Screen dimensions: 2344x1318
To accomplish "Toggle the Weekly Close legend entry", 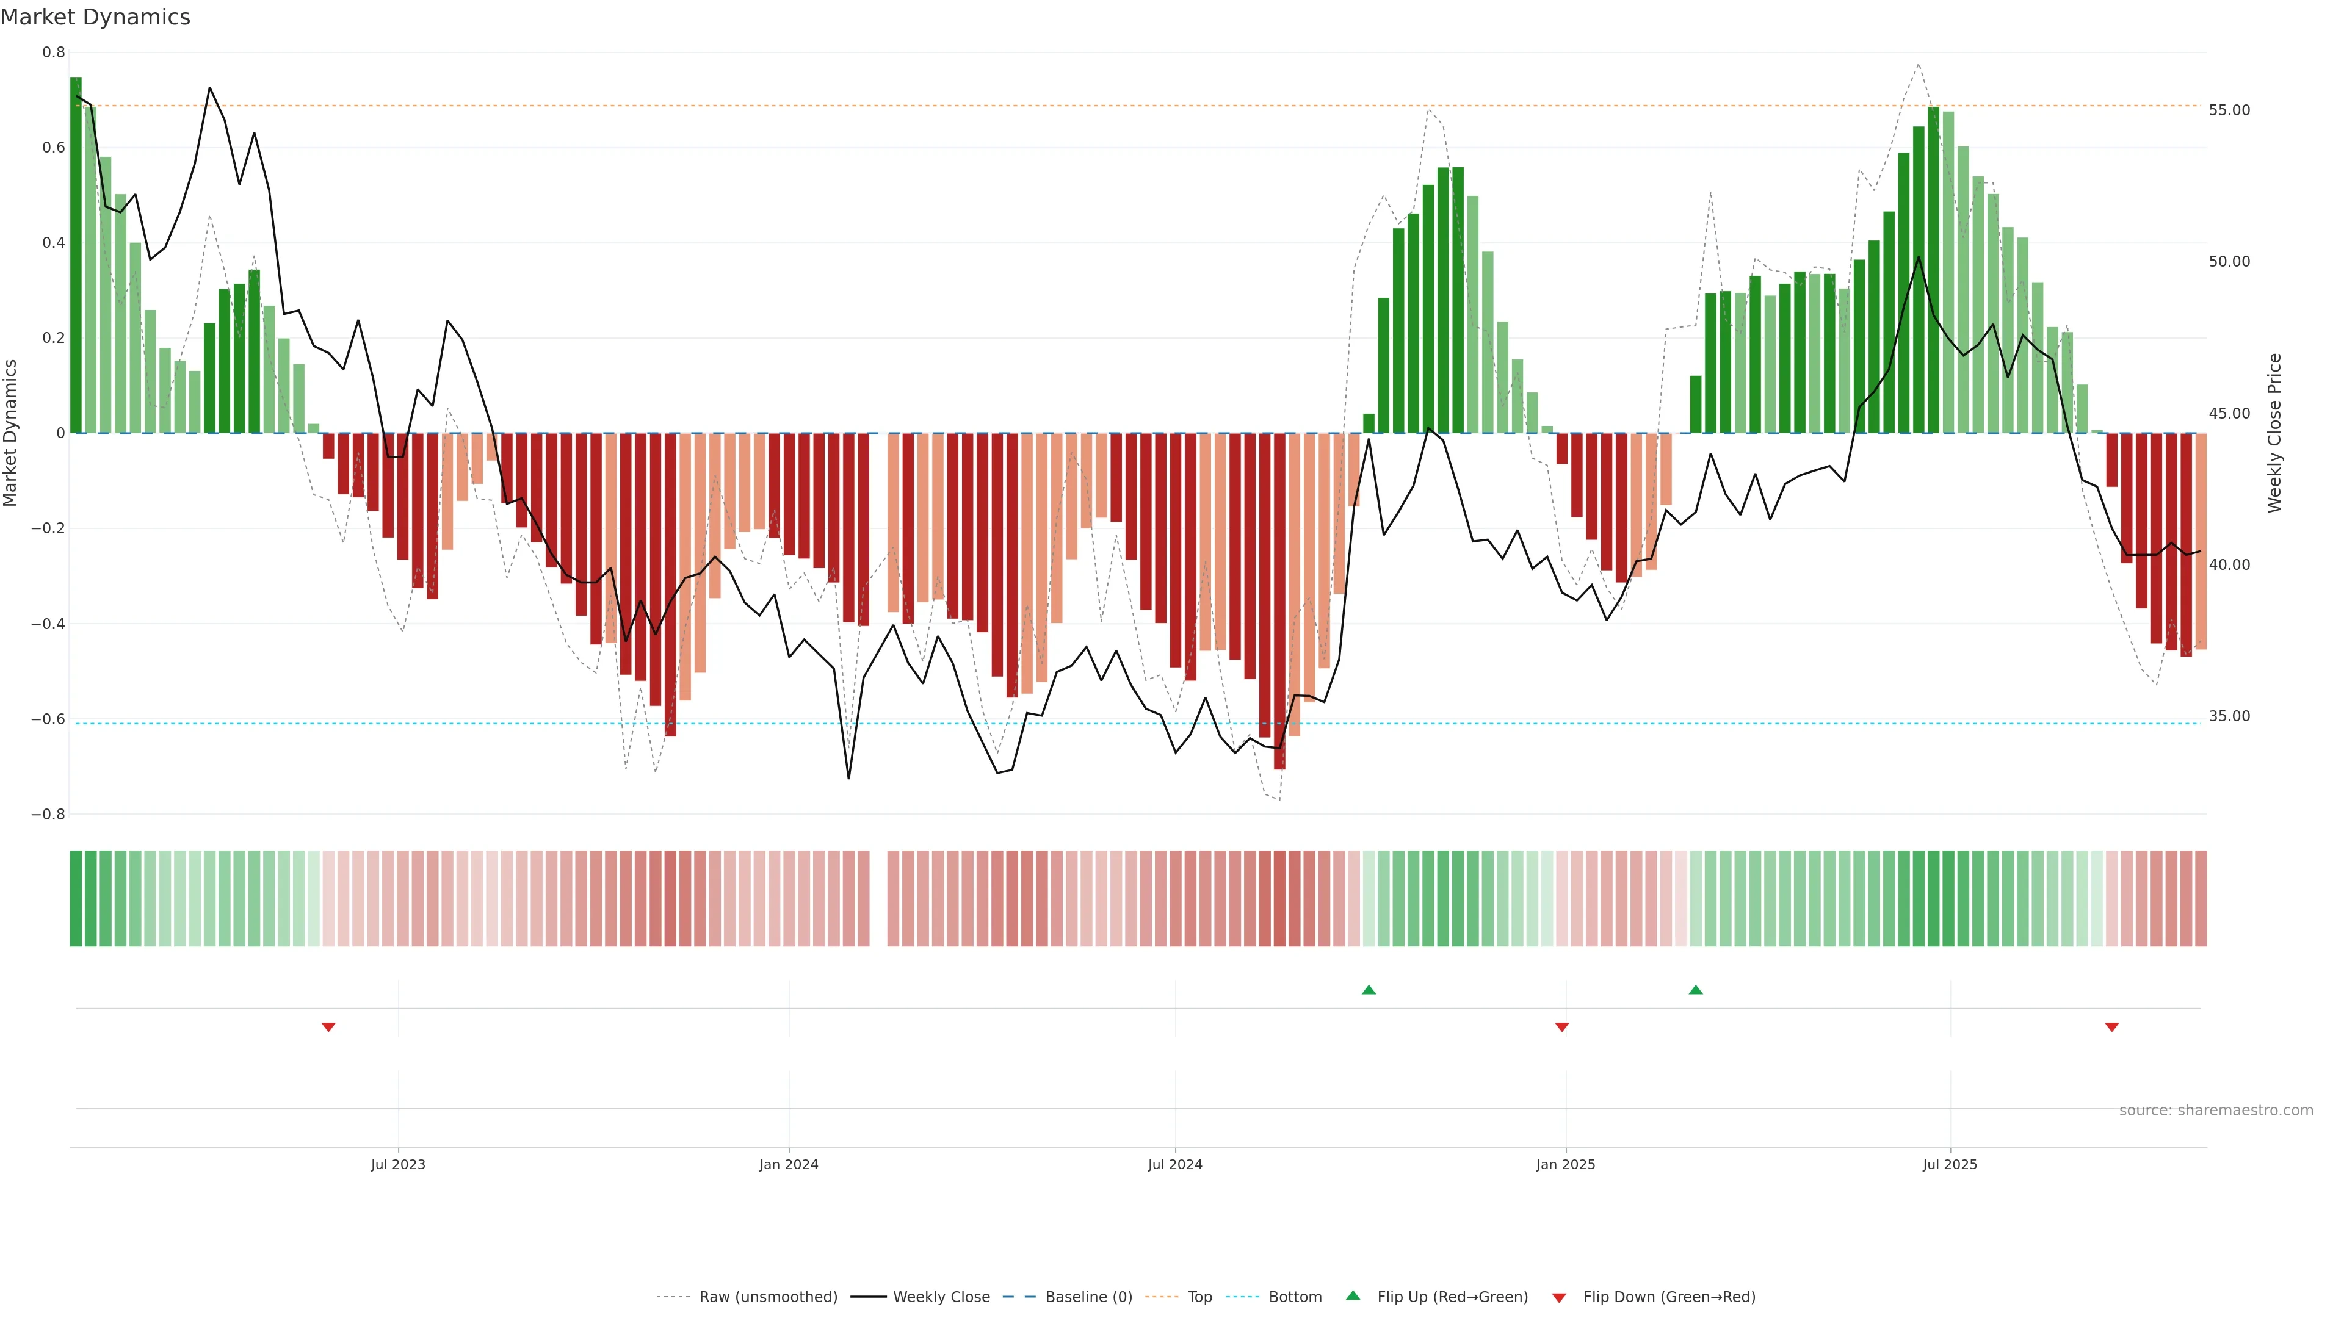I will 941,1297.
